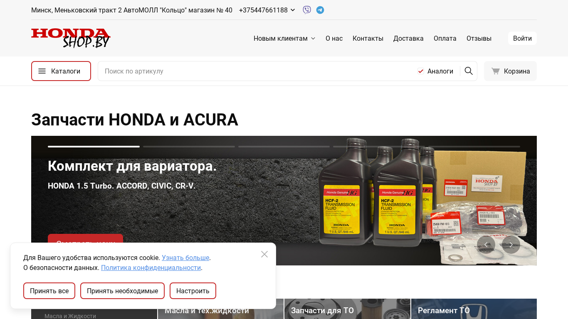Select the first banner slide indicator
Screen dimensions: 568x319
(x=94, y=147)
